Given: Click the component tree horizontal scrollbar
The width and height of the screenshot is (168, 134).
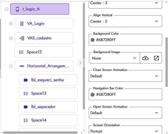Looking at the screenshot, I should [40, 133].
